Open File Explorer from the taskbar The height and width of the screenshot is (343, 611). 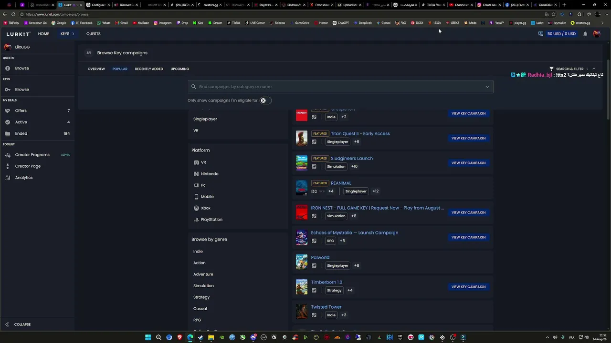pos(211,337)
